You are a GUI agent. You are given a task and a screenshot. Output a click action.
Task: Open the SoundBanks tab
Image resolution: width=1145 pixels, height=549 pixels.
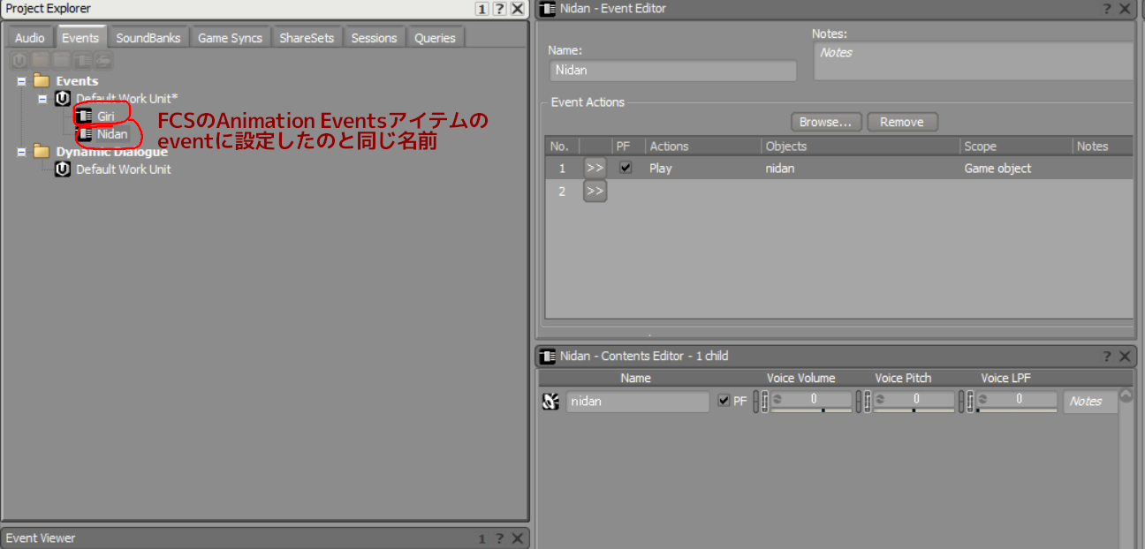point(148,38)
